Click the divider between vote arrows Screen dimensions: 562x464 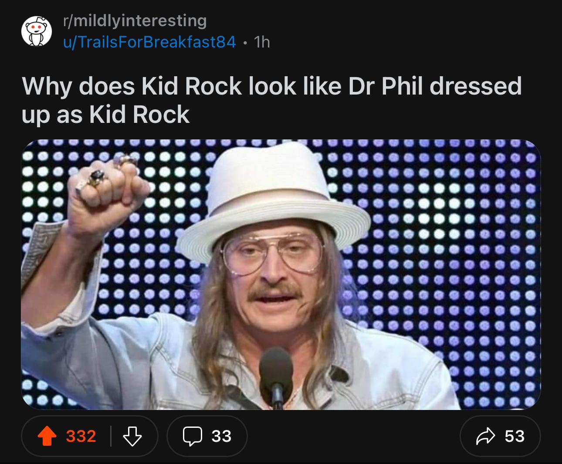(x=111, y=436)
